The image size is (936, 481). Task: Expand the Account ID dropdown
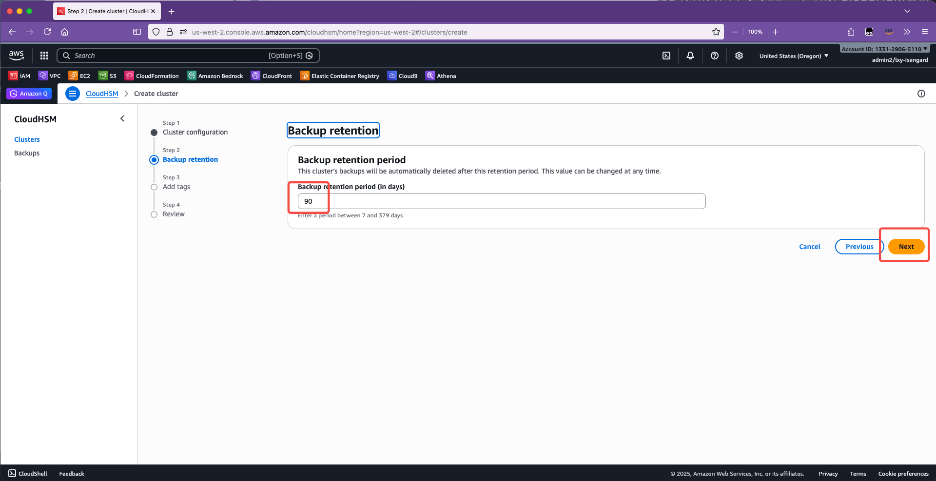(884, 49)
